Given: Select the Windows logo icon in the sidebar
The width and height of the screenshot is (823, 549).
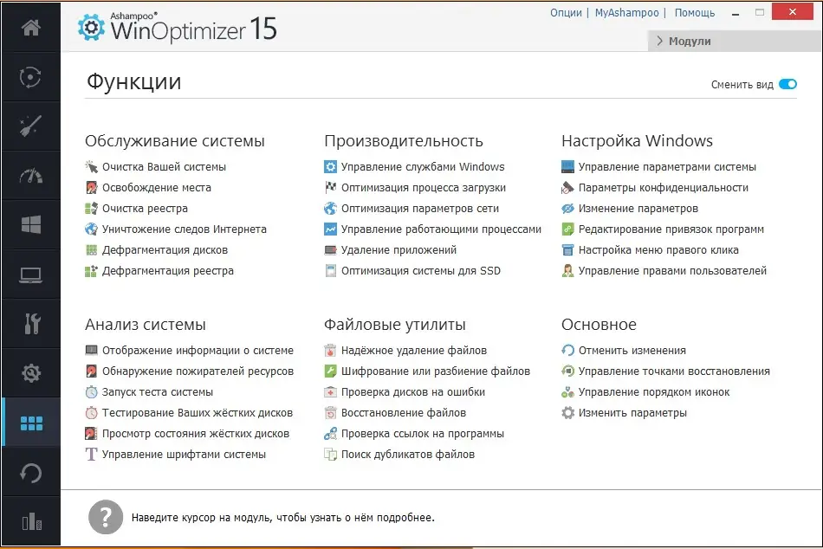Looking at the screenshot, I should click(30, 224).
